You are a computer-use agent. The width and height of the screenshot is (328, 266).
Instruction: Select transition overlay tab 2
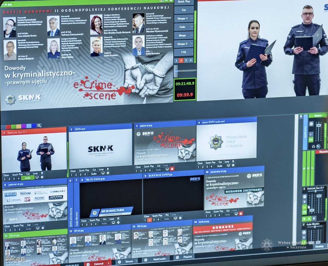click(x=181, y=60)
